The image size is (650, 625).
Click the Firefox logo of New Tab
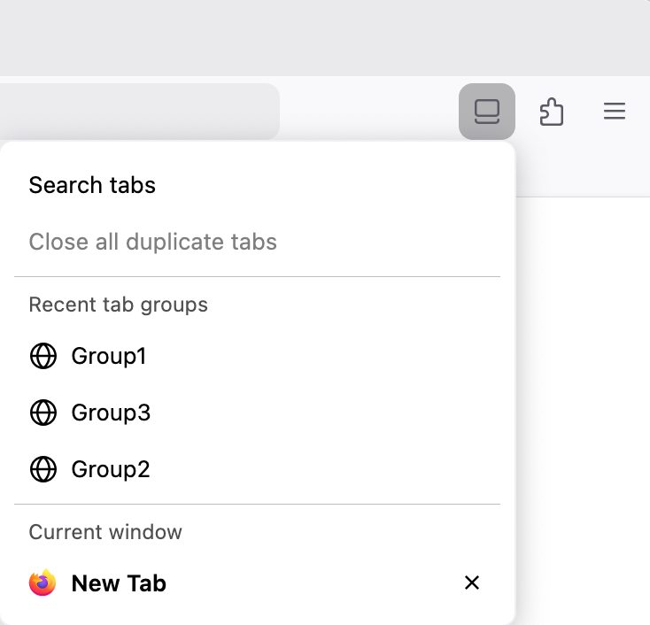click(43, 583)
